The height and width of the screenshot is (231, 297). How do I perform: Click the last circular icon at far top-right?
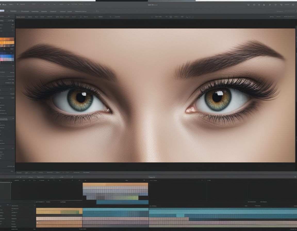(x=293, y=5)
